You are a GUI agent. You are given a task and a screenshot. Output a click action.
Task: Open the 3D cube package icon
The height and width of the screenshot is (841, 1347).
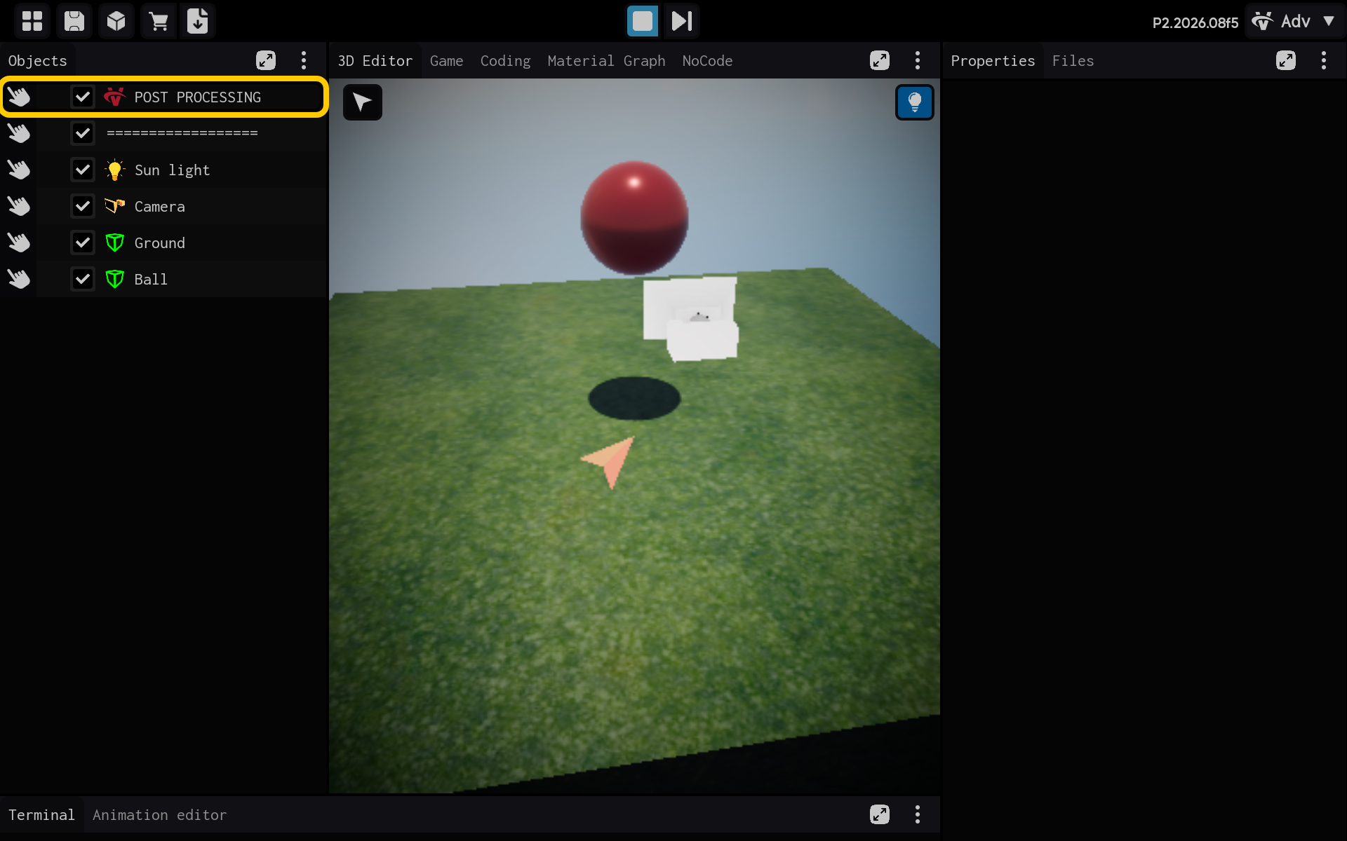click(x=116, y=21)
